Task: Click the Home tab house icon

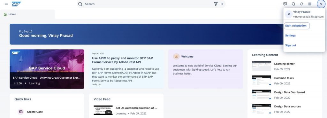Action: 5,14
